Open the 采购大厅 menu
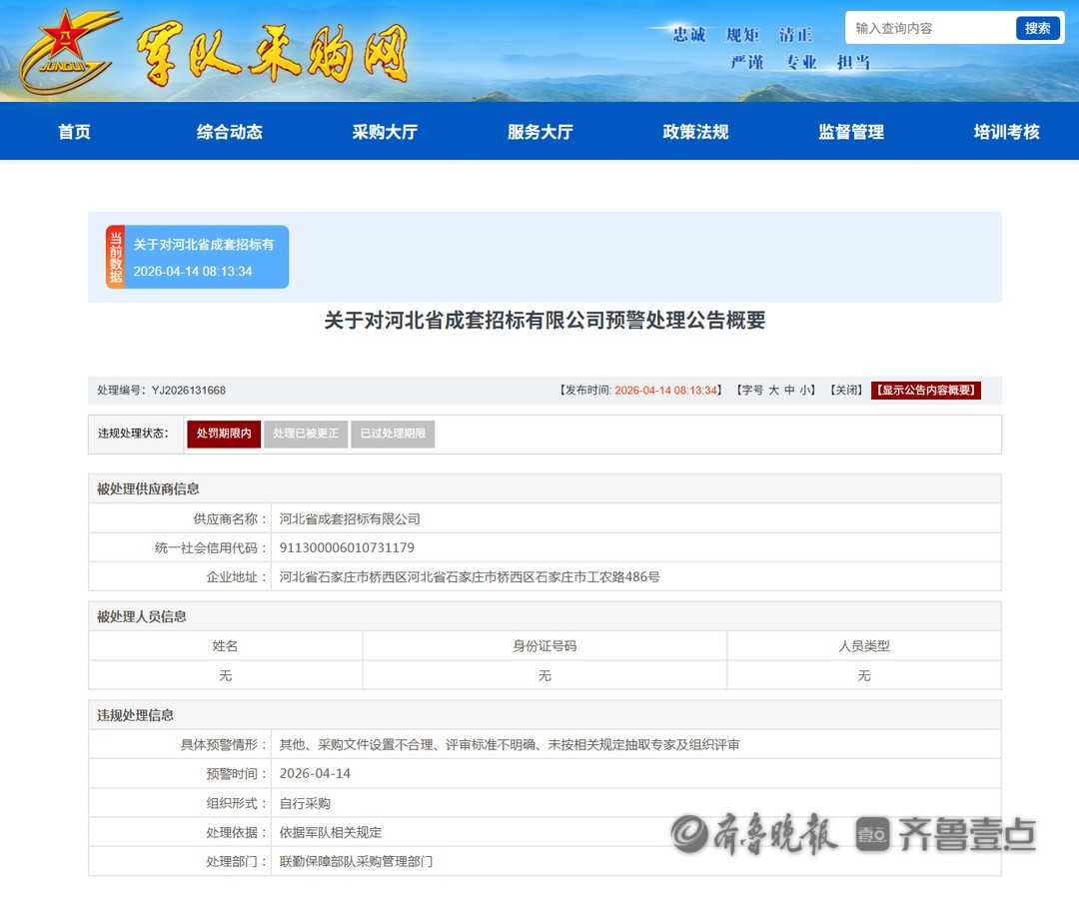 click(x=385, y=132)
